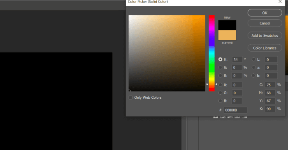Cancel the color picker dialog
The image size is (288, 150).
point(265,23)
